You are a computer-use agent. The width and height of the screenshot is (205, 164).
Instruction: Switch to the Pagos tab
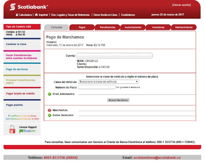[x=82, y=27]
